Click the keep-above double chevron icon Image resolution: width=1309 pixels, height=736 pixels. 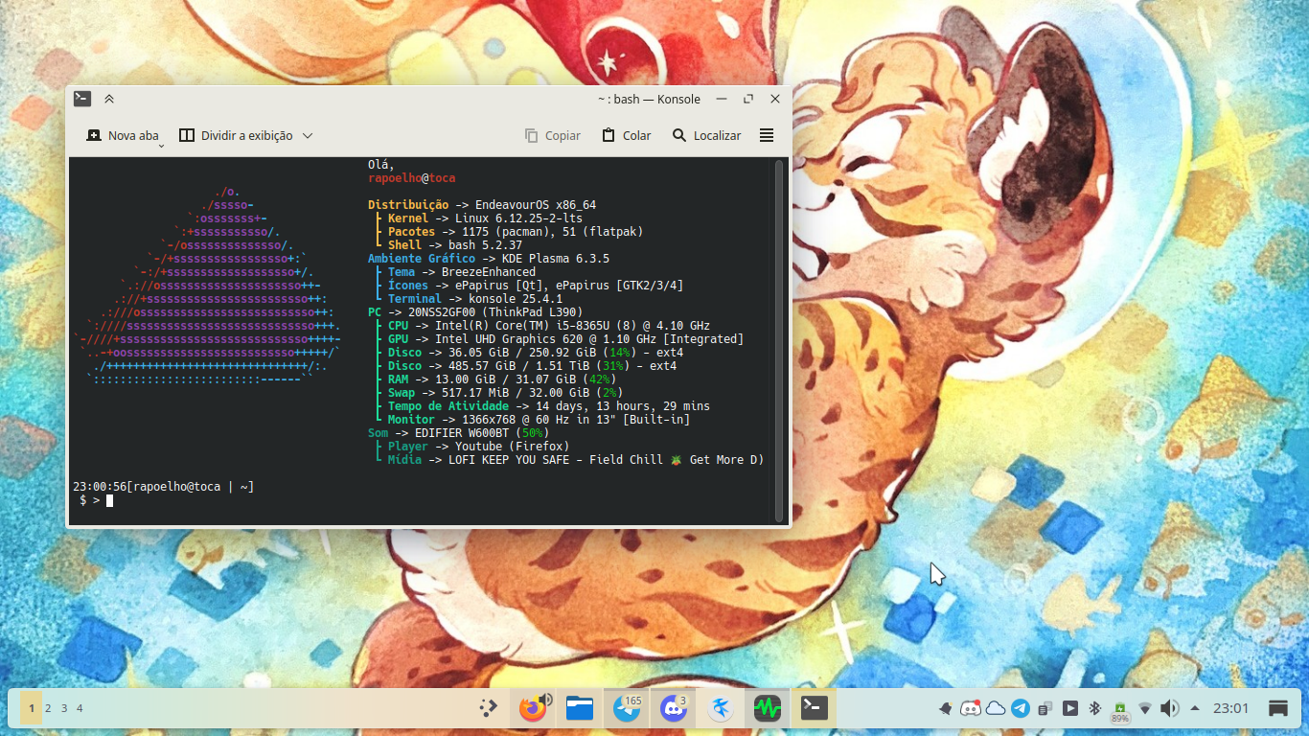click(x=109, y=99)
